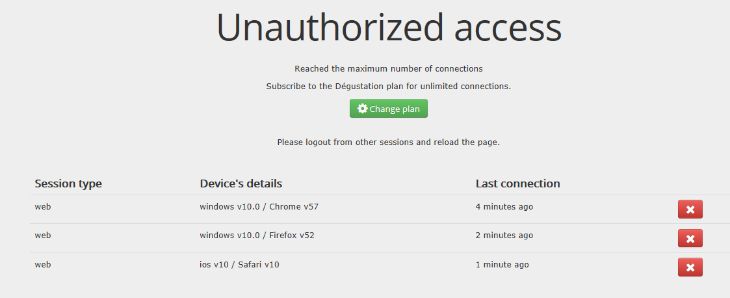
Task: Click the Unauthorized access heading
Action: point(389,28)
